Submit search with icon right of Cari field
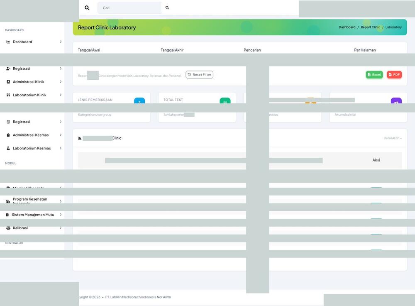This screenshot has height=306, width=415. (167, 7)
